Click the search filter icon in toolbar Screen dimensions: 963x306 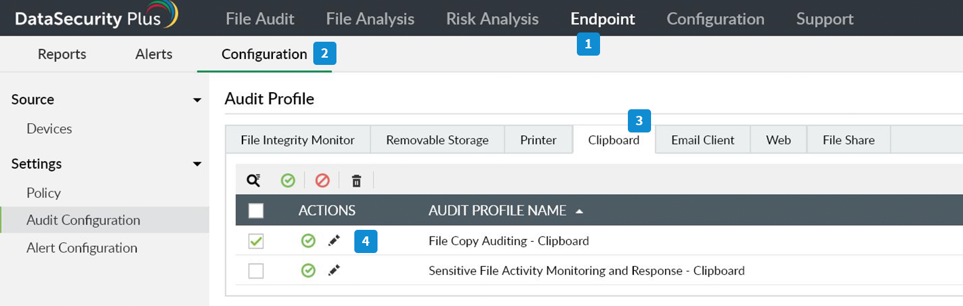tap(253, 180)
